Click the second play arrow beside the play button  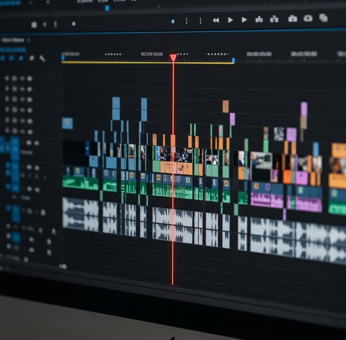coord(244,20)
